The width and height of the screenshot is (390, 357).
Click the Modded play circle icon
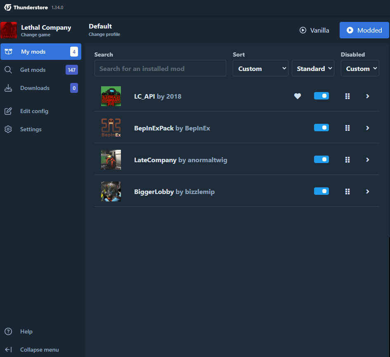[350, 30]
